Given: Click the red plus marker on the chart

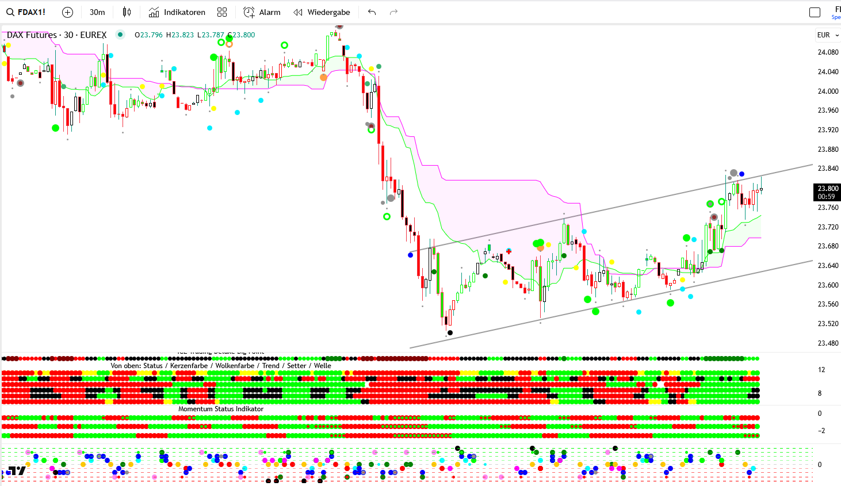Looking at the screenshot, I should [x=509, y=252].
